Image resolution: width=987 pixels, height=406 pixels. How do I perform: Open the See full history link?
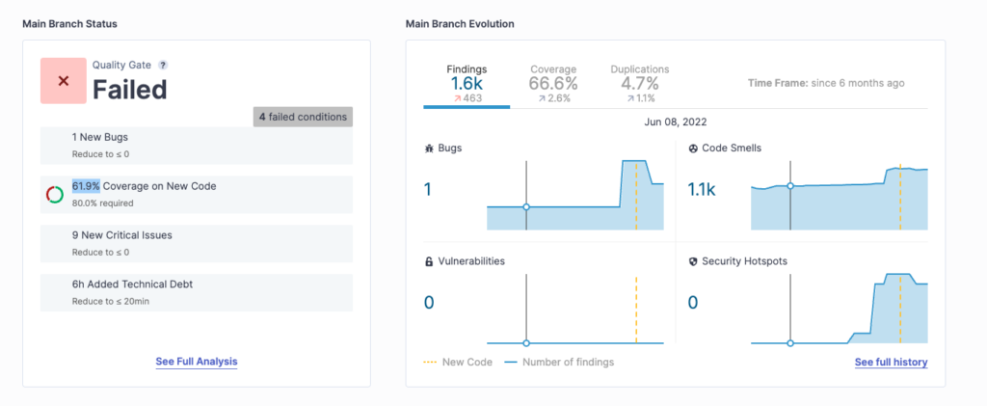click(891, 363)
